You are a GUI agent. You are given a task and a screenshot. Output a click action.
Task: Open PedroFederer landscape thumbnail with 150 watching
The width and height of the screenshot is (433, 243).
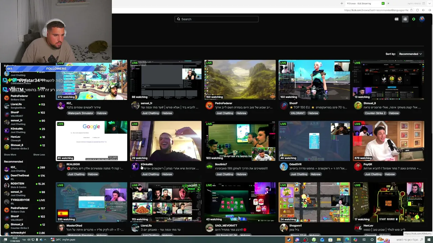click(x=240, y=80)
